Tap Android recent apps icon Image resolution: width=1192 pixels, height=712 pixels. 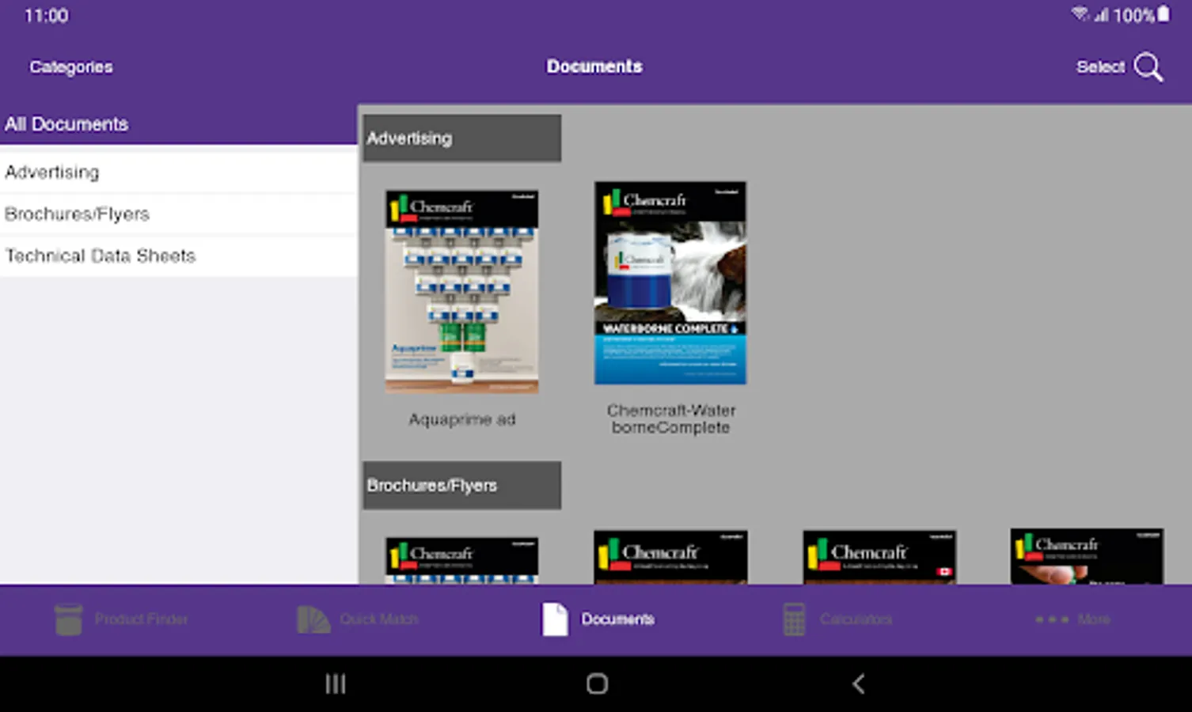point(336,684)
